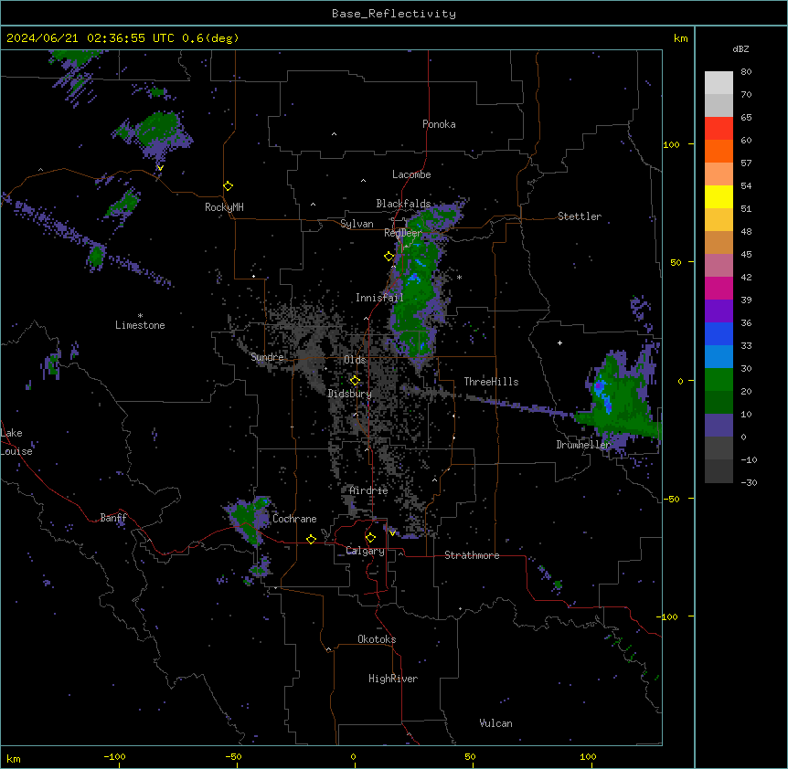788x769 pixels.
Task: Click the yellow diamond marker near RockyMH
Action: tap(229, 186)
